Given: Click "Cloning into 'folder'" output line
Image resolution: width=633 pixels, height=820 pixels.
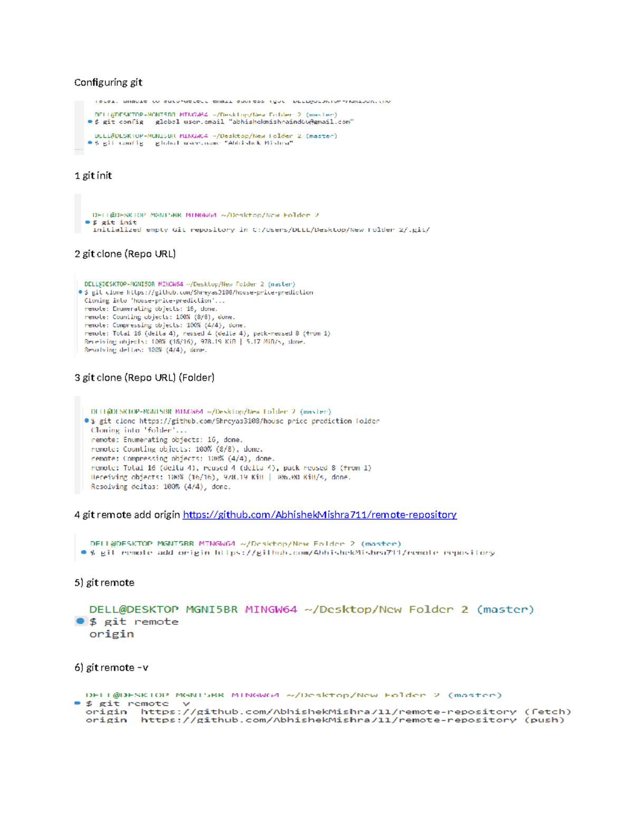Looking at the screenshot, I should pos(139,430).
